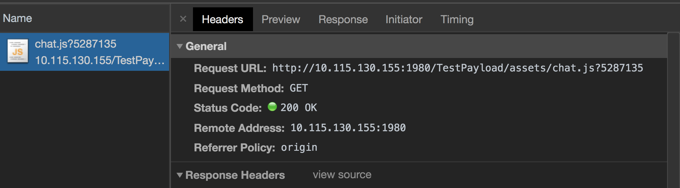Open the Initiator tab
The image size is (680, 188).
[404, 20]
